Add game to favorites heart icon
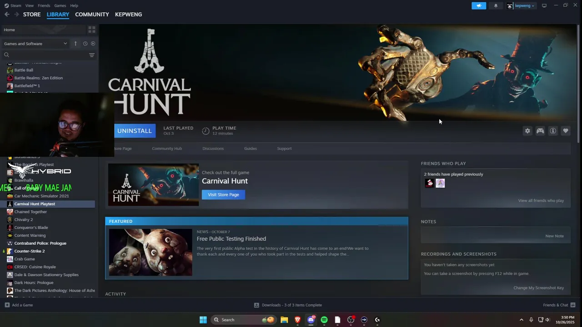This screenshot has height=327, width=582. click(566, 131)
